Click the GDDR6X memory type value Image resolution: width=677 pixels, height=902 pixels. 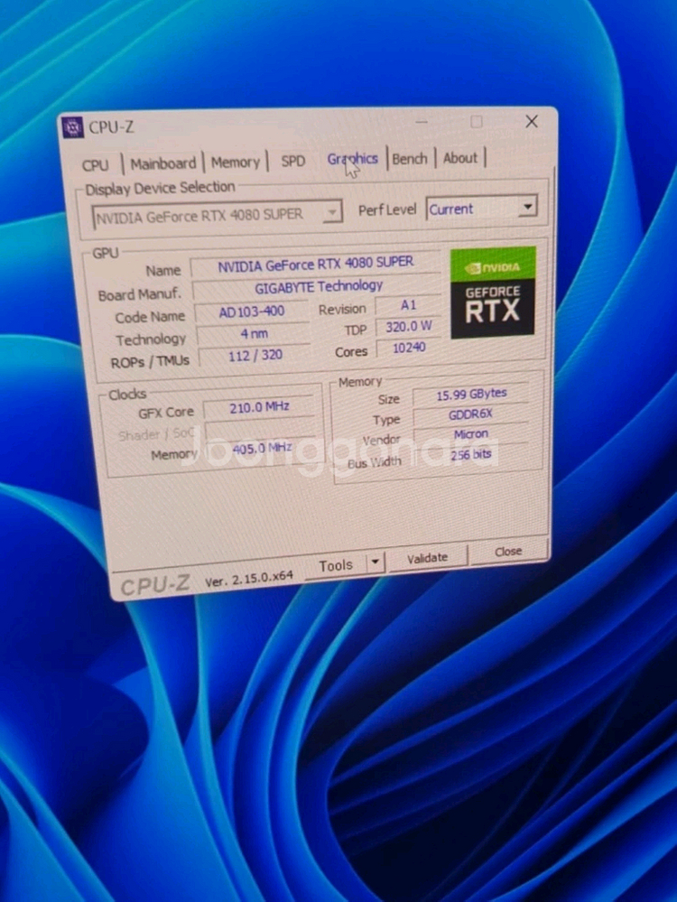tap(470, 414)
